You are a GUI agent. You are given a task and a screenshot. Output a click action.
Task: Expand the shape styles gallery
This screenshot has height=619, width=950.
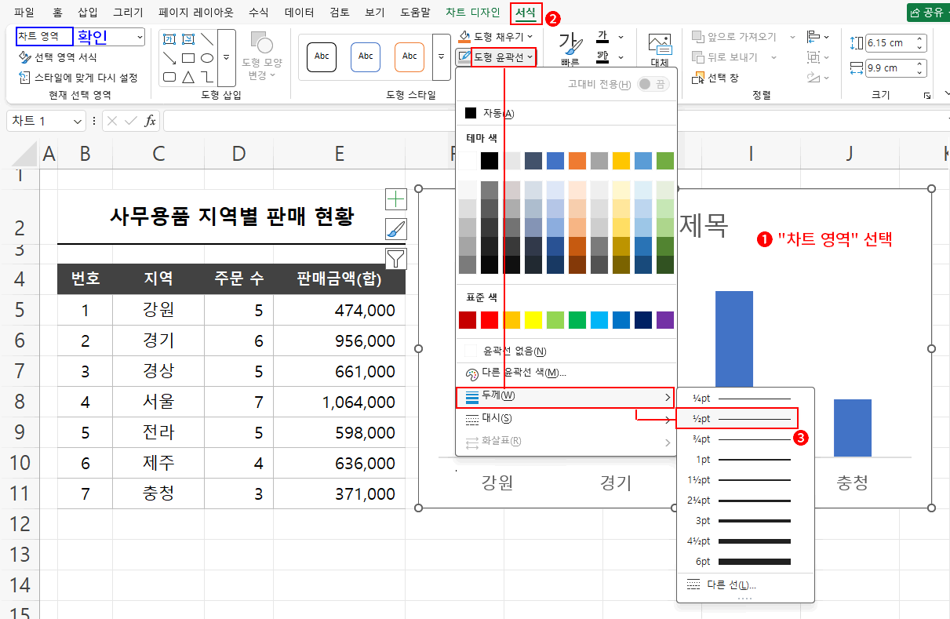point(441,57)
